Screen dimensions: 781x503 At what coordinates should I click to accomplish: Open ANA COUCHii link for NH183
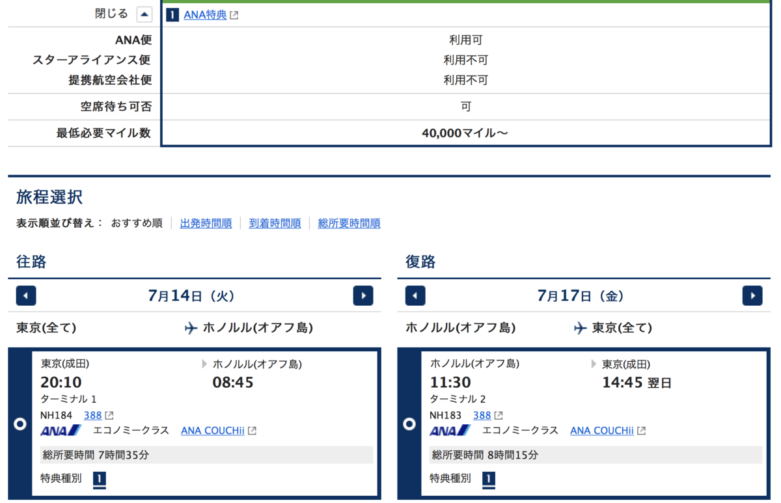point(601,431)
